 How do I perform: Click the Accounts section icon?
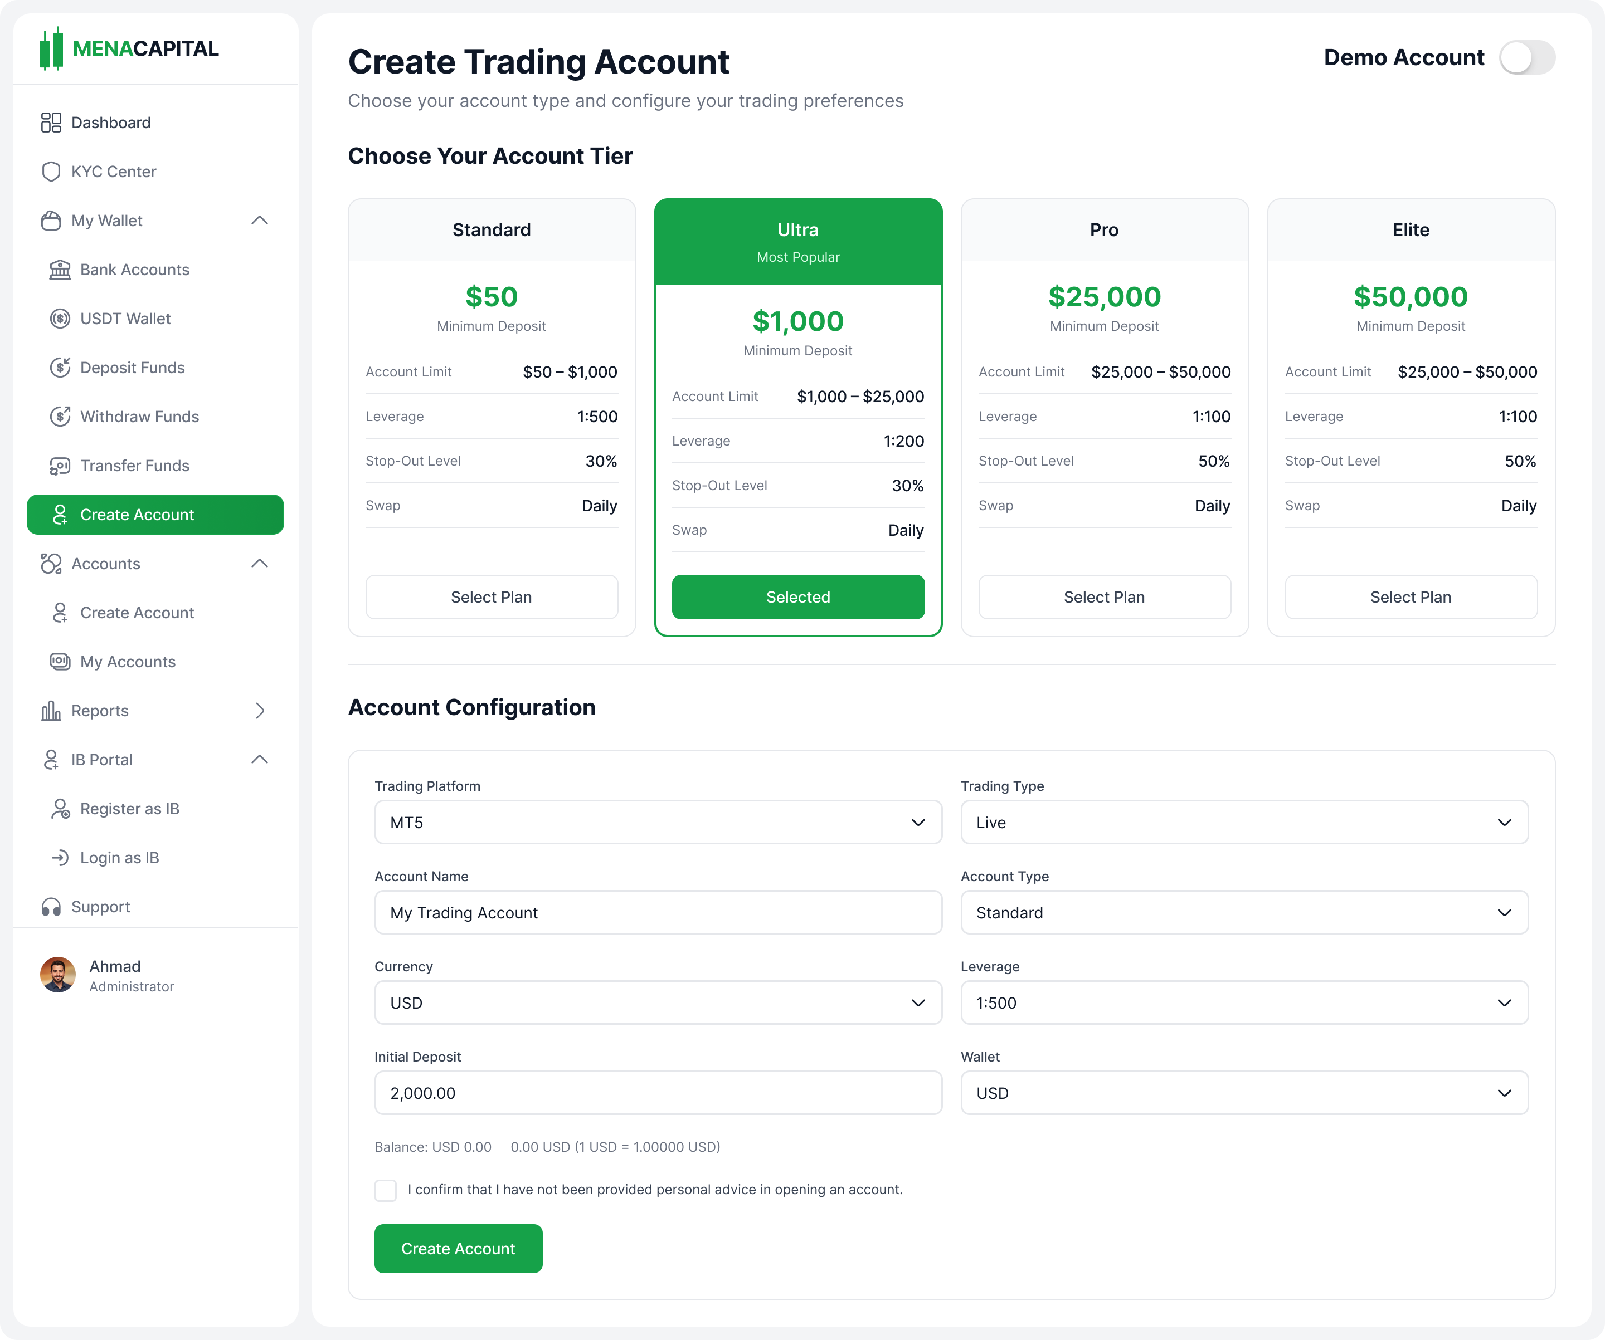click(51, 564)
